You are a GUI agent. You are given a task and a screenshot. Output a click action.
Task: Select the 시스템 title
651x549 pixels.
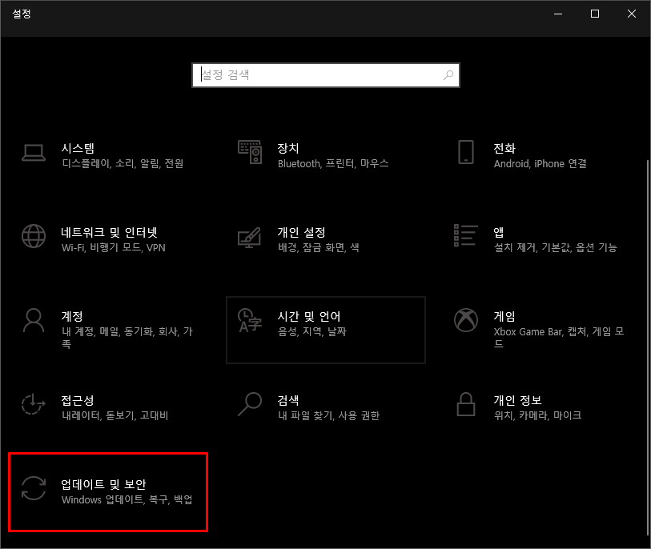(x=78, y=148)
